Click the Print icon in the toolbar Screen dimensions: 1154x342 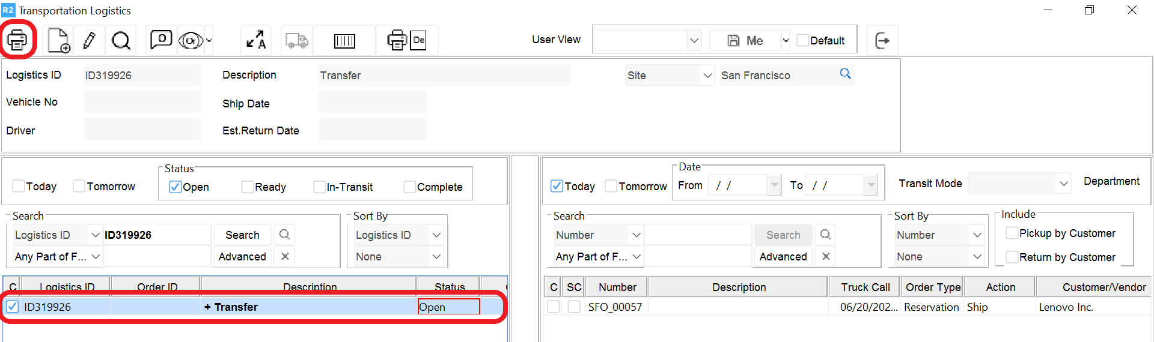17,40
